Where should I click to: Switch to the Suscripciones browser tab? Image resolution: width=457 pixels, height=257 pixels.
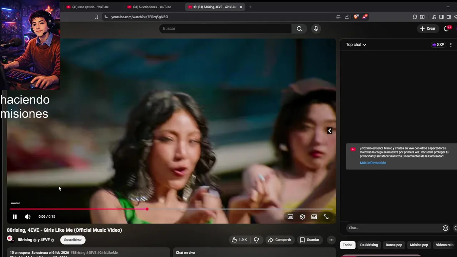point(152,7)
